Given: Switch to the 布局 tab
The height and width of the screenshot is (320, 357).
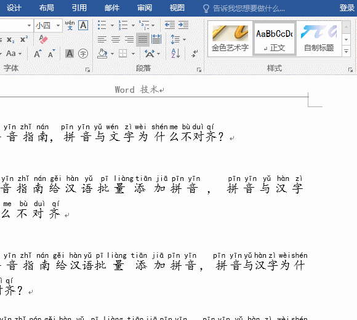Looking at the screenshot, I should (47, 8).
